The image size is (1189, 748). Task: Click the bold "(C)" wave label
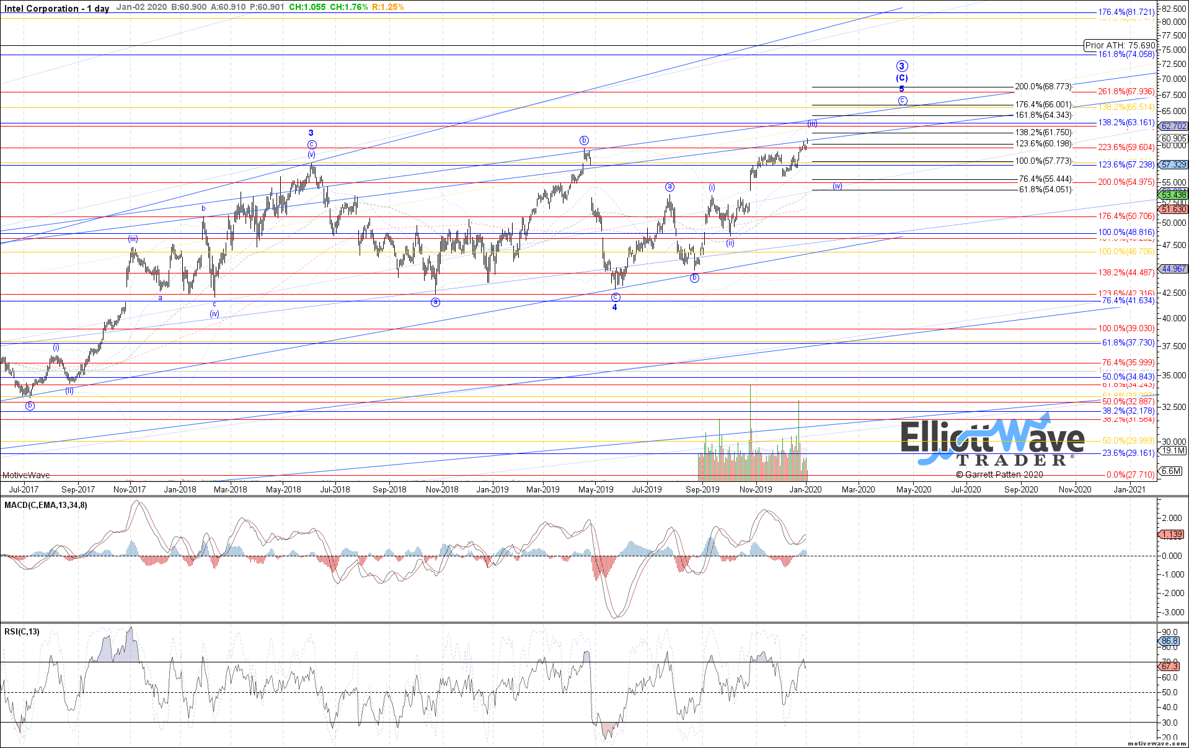[x=902, y=78]
